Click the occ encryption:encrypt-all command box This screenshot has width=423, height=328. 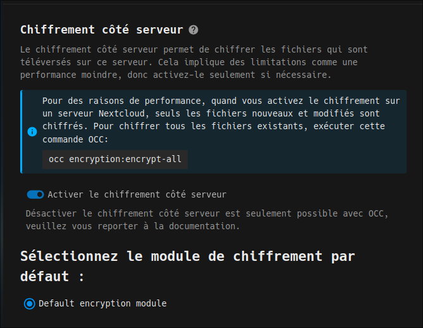tap(115, 159)
